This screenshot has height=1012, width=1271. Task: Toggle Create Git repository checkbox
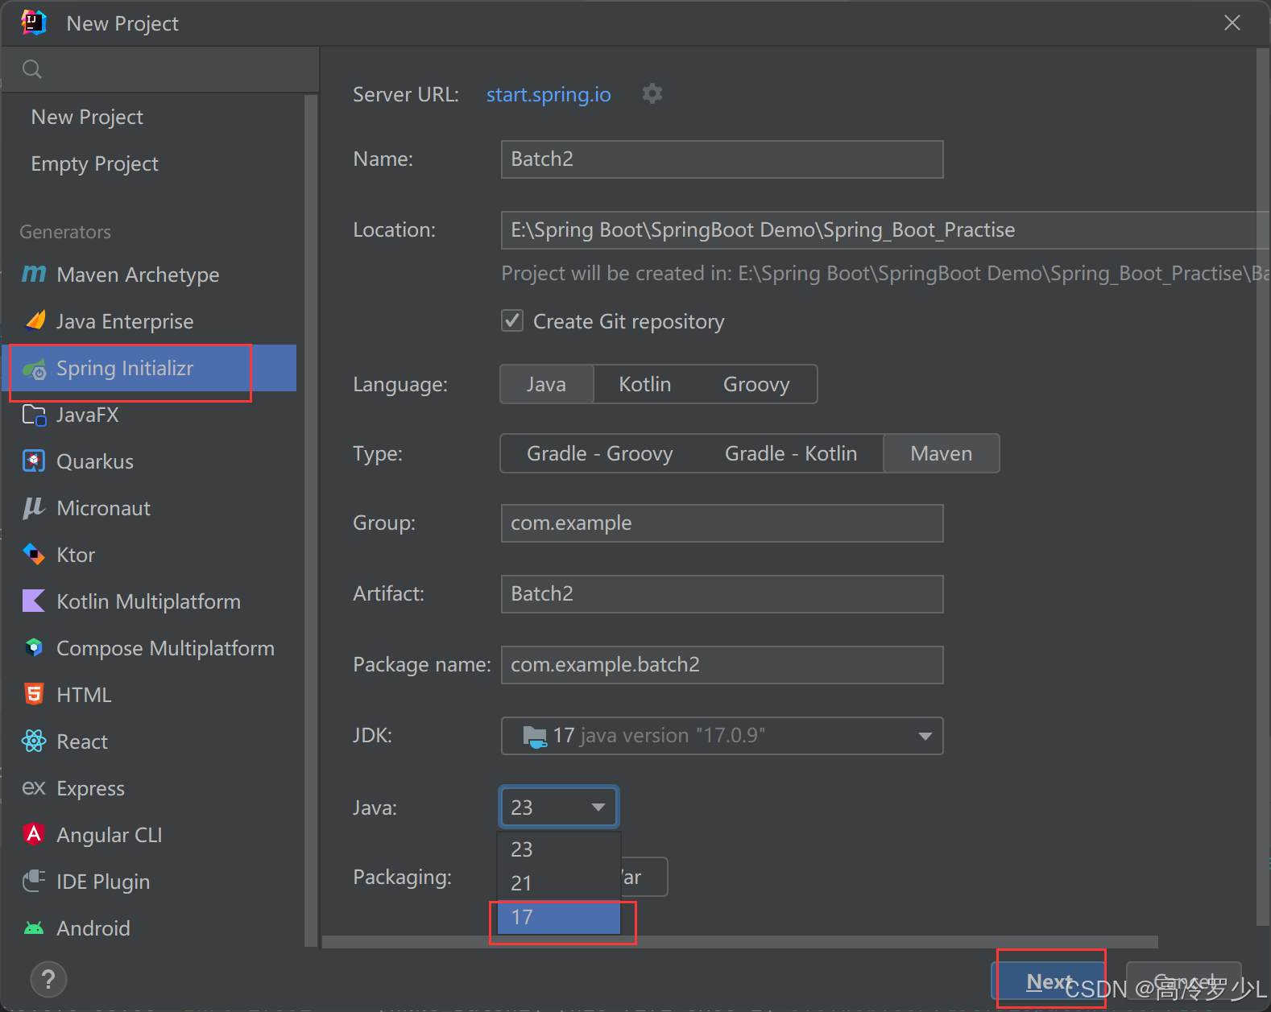point(512,320)
